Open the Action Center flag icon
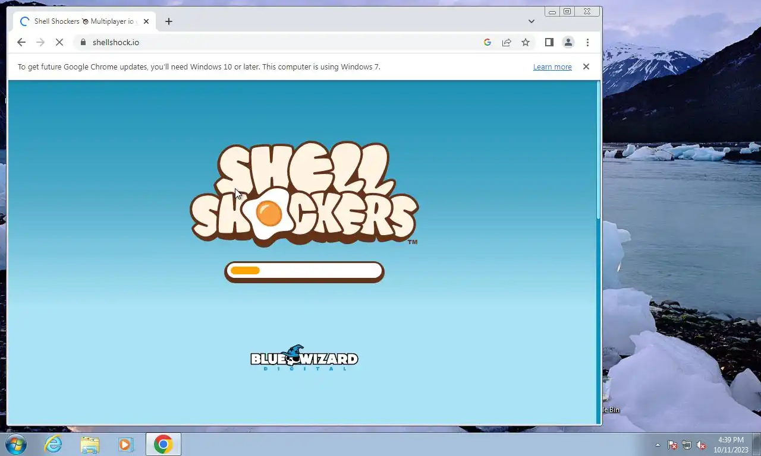Image resolution: width=761 pixels, height=456 pixels. click(672, 445)
